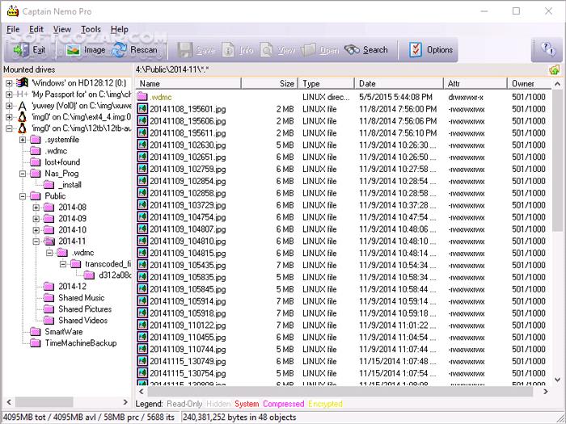Sort files by the Size column header
Screen dimensions: 566x424
coord(286,83)
